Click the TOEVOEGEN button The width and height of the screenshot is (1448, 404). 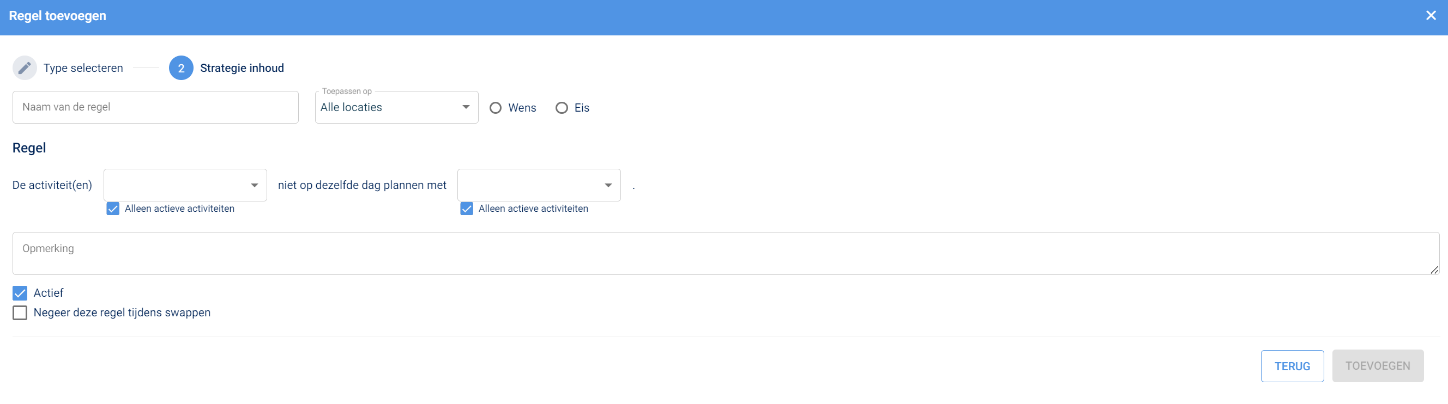click(x=1377, y=366)
